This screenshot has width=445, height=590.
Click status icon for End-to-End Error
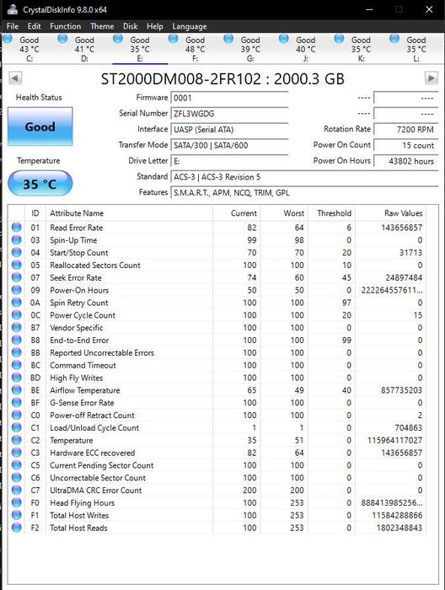click(16, 340)
